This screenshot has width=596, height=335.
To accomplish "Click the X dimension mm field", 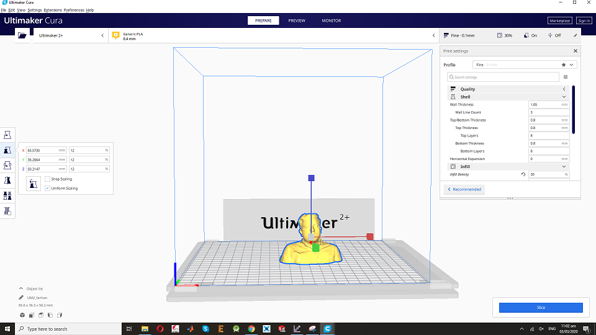I will (x=47, y=150).
